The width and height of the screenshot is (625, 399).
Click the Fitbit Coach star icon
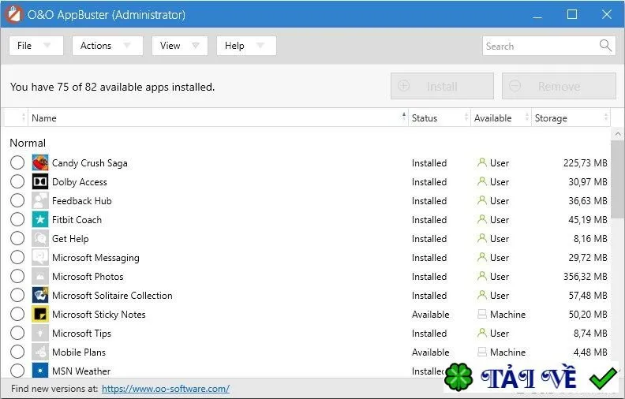point(40,220)
